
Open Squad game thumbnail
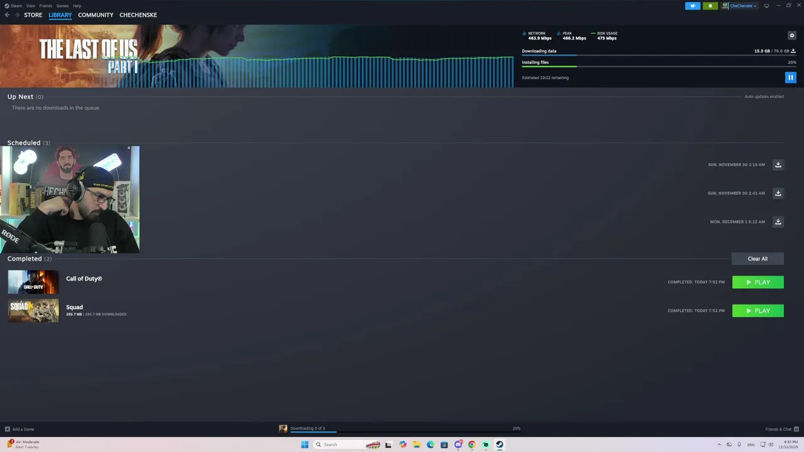(33, 311)
